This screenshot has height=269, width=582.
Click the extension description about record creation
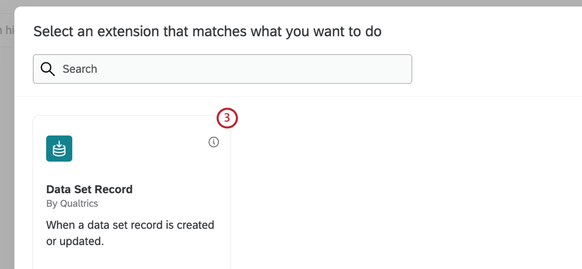pyautogui.click(x=130, y=233)
